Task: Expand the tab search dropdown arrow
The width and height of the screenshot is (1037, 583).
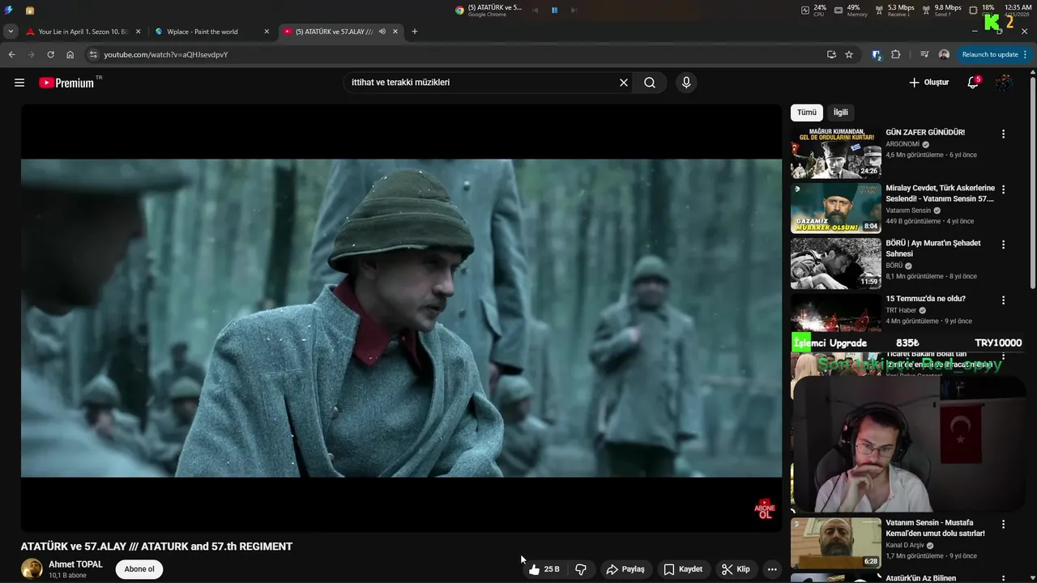Action: point(11,32)
